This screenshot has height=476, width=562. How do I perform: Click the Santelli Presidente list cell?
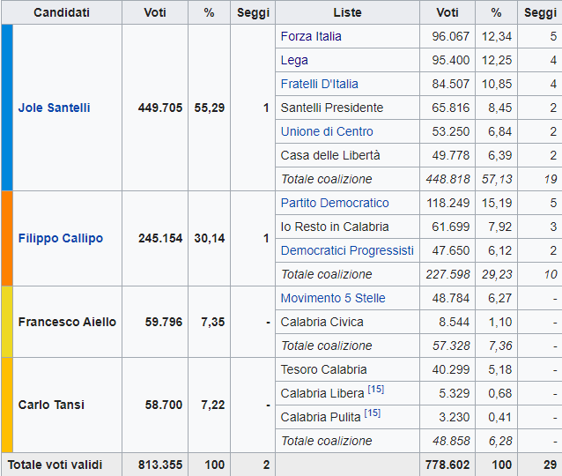pos(331,108)
